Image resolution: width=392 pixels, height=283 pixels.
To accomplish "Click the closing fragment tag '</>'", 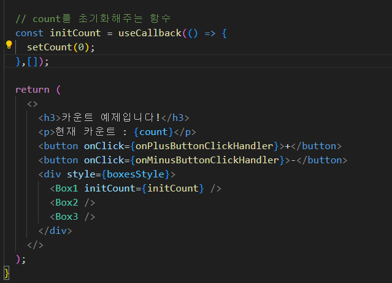I will point(35,245).
